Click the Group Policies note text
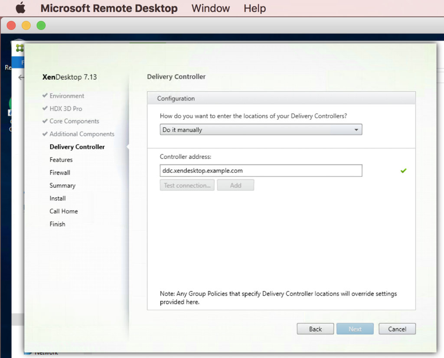This screenshot has height=358, width=444. (x=278, y=298)
